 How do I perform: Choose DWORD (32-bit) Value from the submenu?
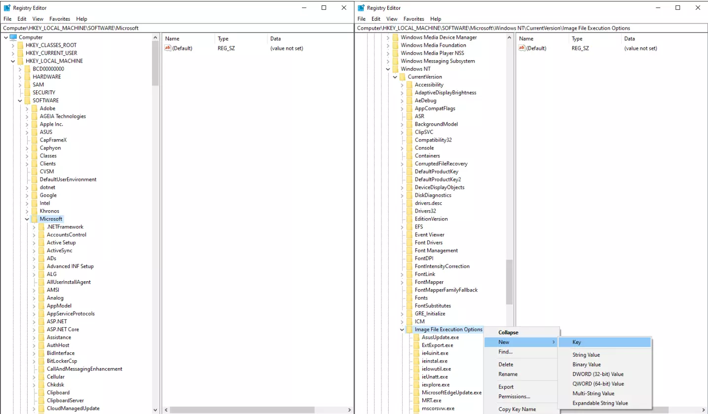tap(604, 374)
